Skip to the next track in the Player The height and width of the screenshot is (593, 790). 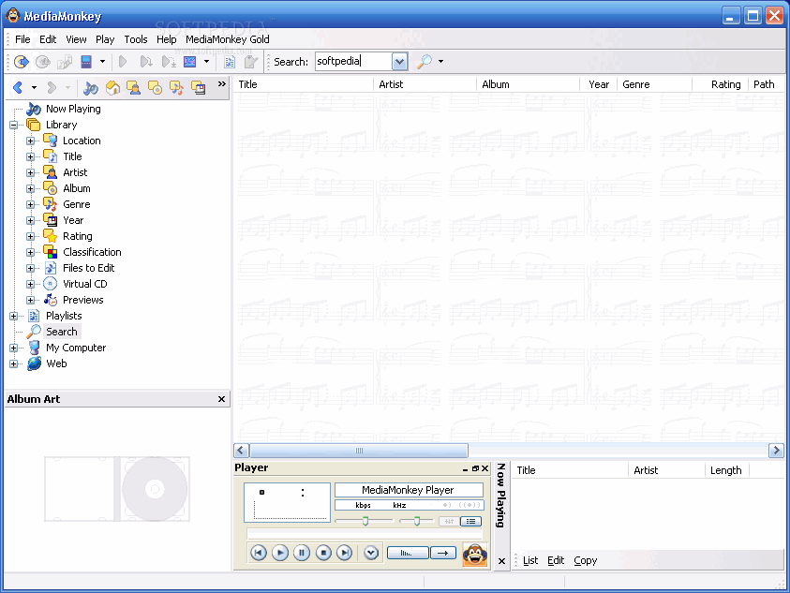[345, 553]
